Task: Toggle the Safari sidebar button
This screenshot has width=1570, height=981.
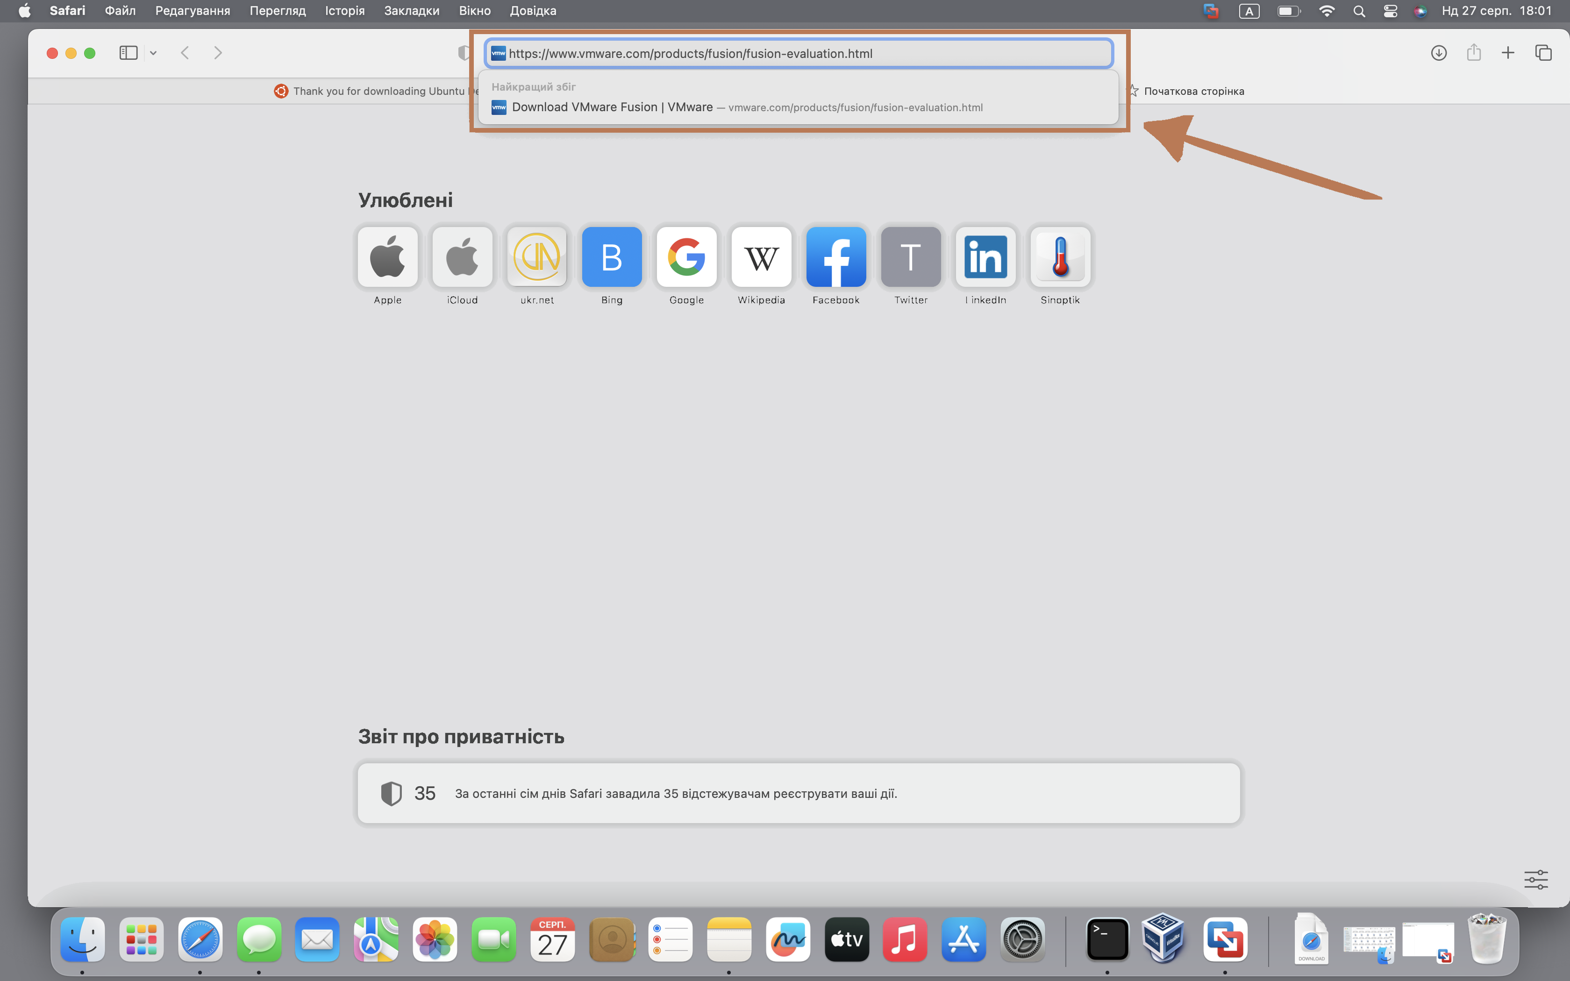Action: tap(128, 53)
